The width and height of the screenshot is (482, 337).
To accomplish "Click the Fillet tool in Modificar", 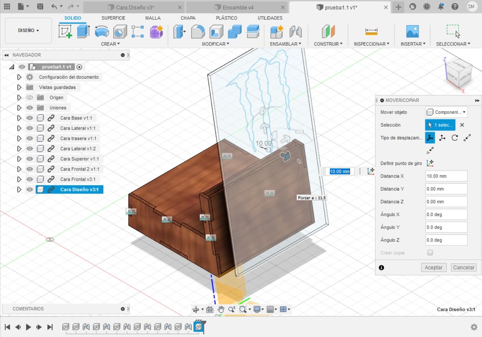I will 198,32.
